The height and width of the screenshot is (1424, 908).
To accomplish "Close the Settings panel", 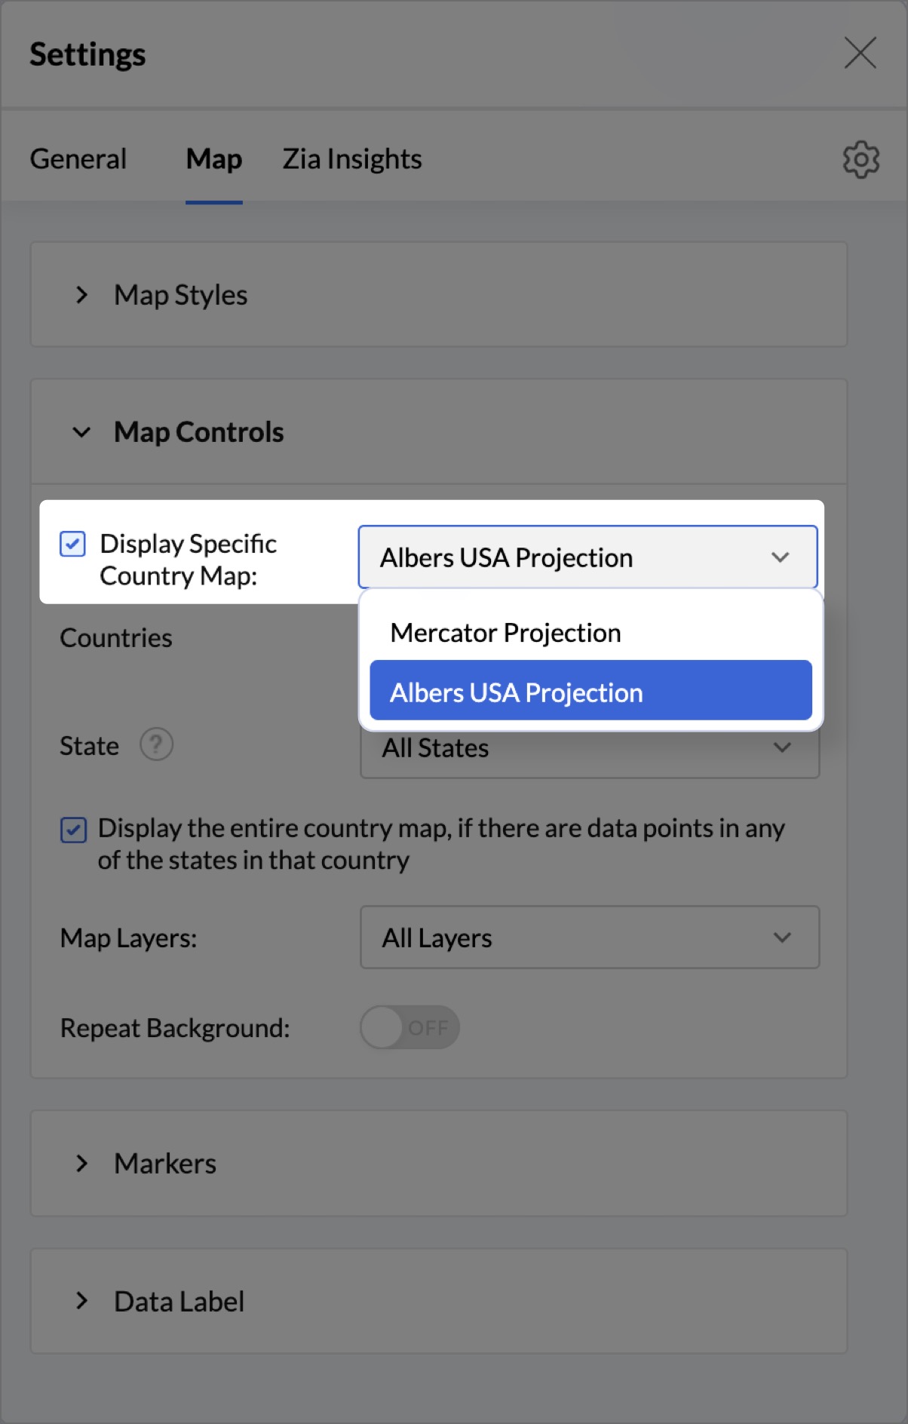I will (860, 53).
